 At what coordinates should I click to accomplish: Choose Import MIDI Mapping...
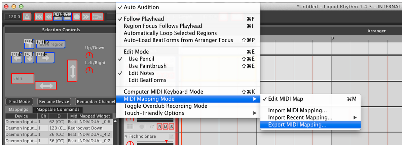pyautogui.click(x=310, y=110)
